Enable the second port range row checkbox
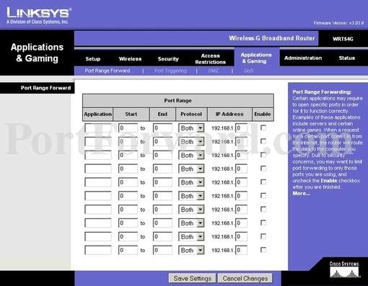The width and height of the screenshot is (368, 286). tap(263, 141)
